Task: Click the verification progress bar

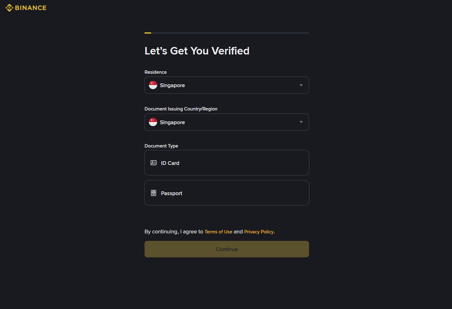Action: click(x=226, y=33)
